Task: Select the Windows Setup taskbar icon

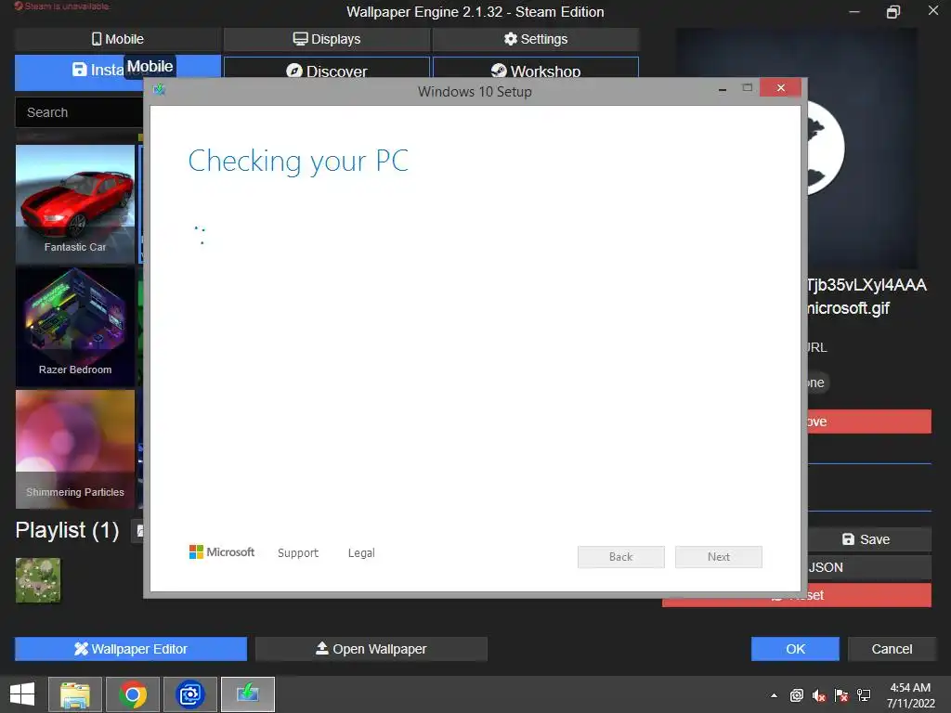Action: (x=247, y=694)
